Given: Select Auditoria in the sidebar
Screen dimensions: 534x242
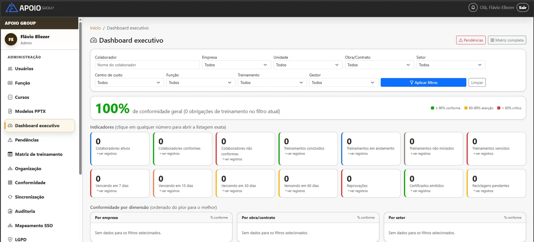Looking at the screenshot, I should pos(39,212).
